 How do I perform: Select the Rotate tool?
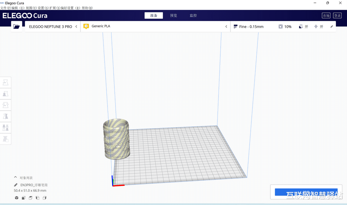[6, 105]
